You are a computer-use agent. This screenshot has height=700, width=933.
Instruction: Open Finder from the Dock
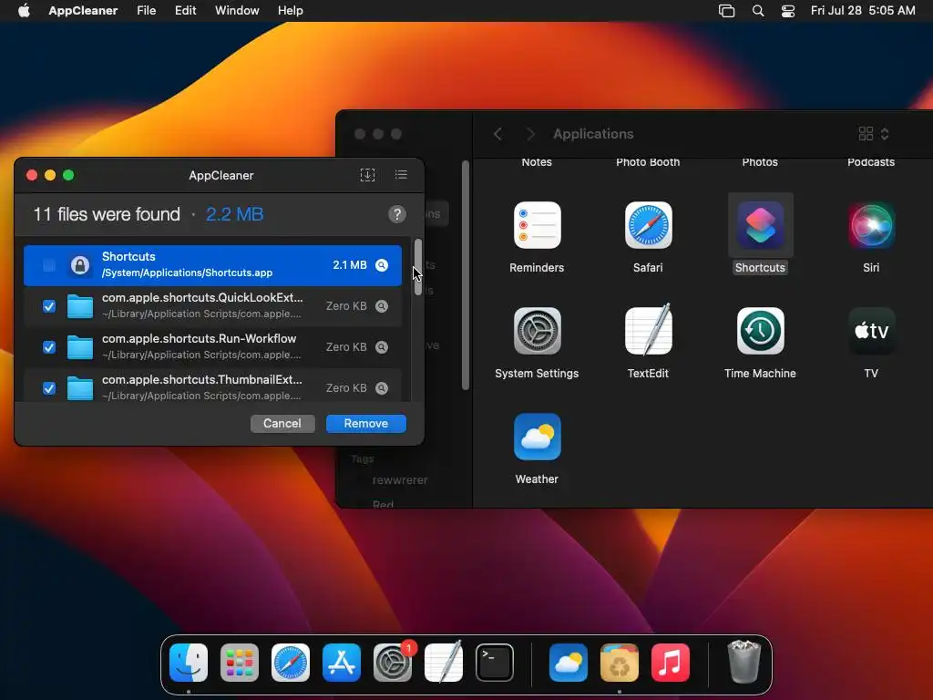click(x=189, y=663)
